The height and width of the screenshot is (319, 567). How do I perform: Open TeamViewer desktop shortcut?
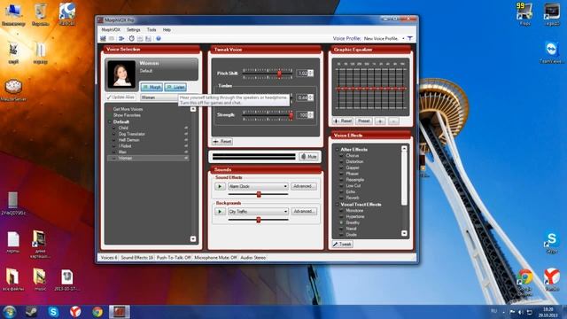pos(551,52)
